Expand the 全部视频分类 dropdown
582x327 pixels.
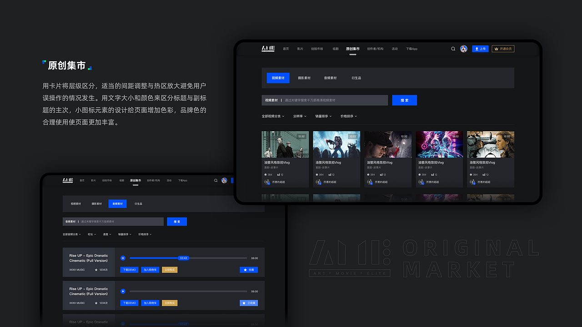point(273,116)
